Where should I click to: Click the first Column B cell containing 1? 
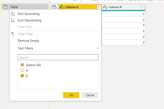(124, 14)
